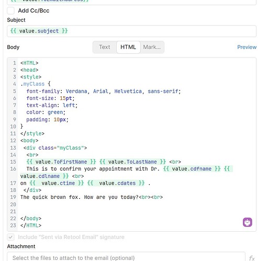Click the purple AI assistant robot icon

[x=247, y=222]
